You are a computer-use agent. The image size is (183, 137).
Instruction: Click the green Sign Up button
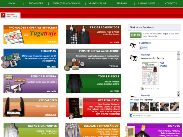click(135, 35)
